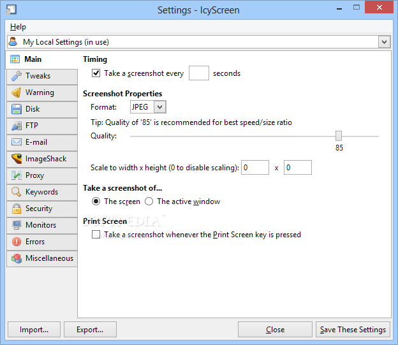Screen dimensions: 398x345
Task: Click the ImageShack frog icon
Action: point(17,159)
